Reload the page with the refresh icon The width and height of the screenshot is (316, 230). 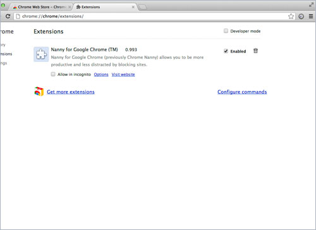click(8, 16)
